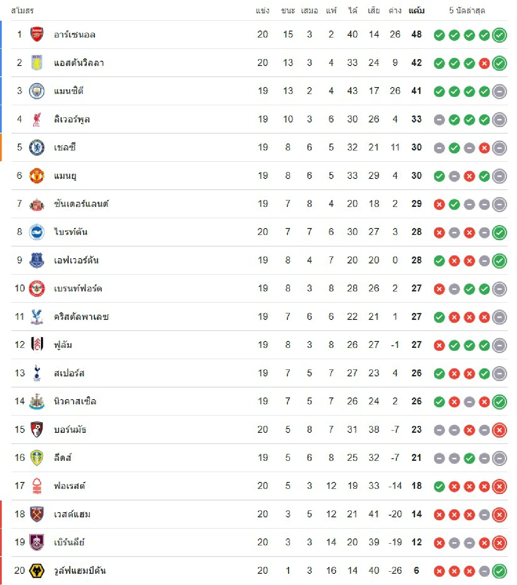The image size is (517, 585).
Task: Click the Arsenal club crest
Action: 37,34
